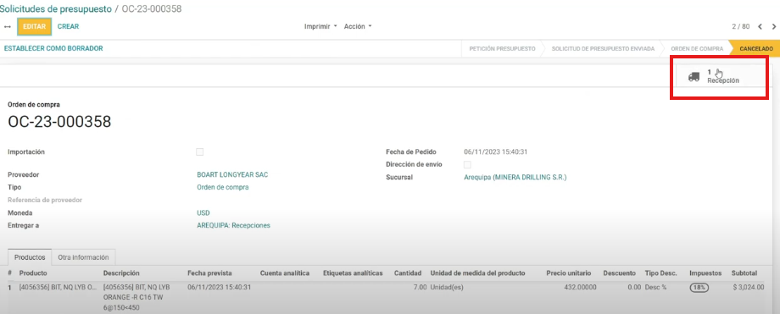Screen dimensions: 780x314
Task: Click the double-arrow icon left of EDITAR
Action: point(7,26)
